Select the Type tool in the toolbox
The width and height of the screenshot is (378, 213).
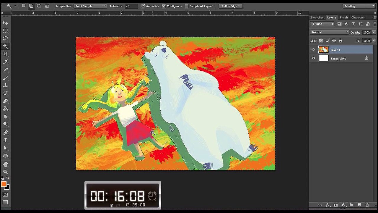click(5, 140)
